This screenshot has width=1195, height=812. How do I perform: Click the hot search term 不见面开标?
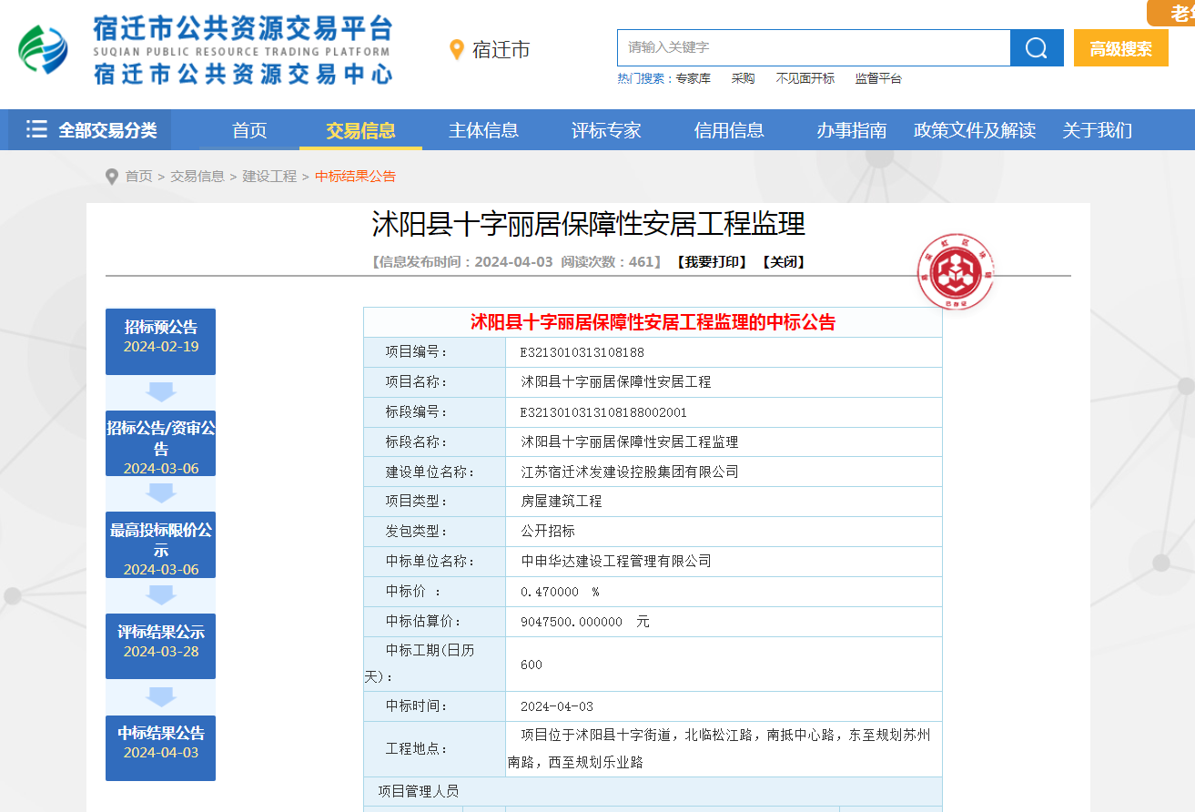805,78
